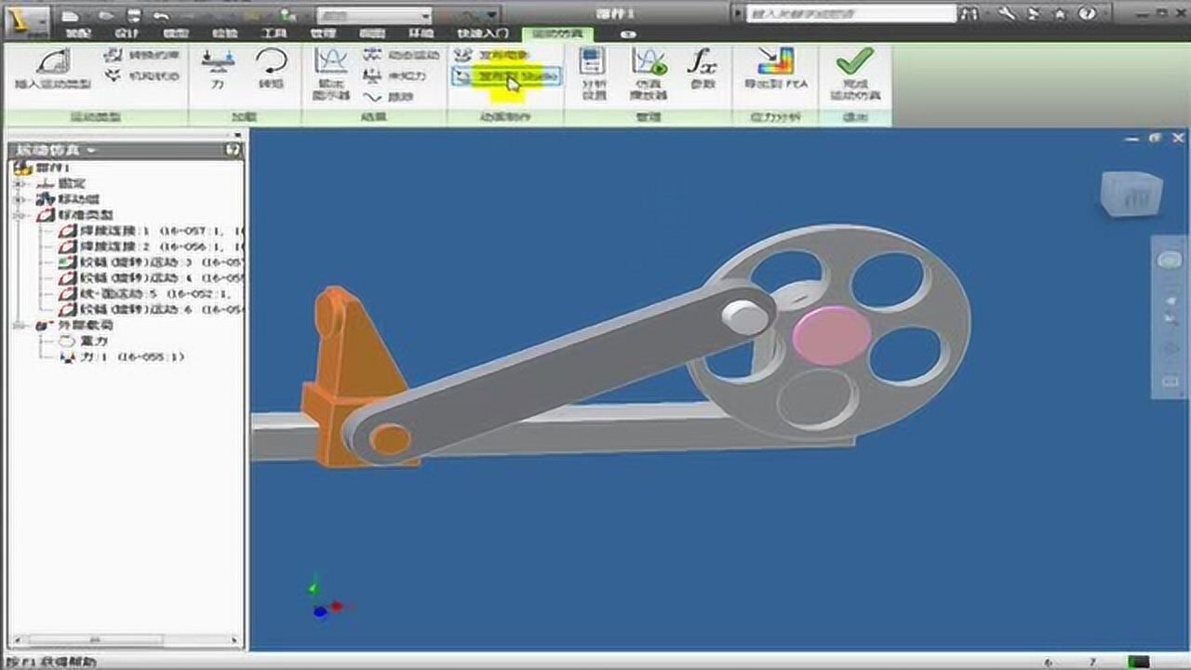Switch to the Get Started (快速入门) tab
Image resolution: width=1191 pixels, height=670 pixels.
482,33
